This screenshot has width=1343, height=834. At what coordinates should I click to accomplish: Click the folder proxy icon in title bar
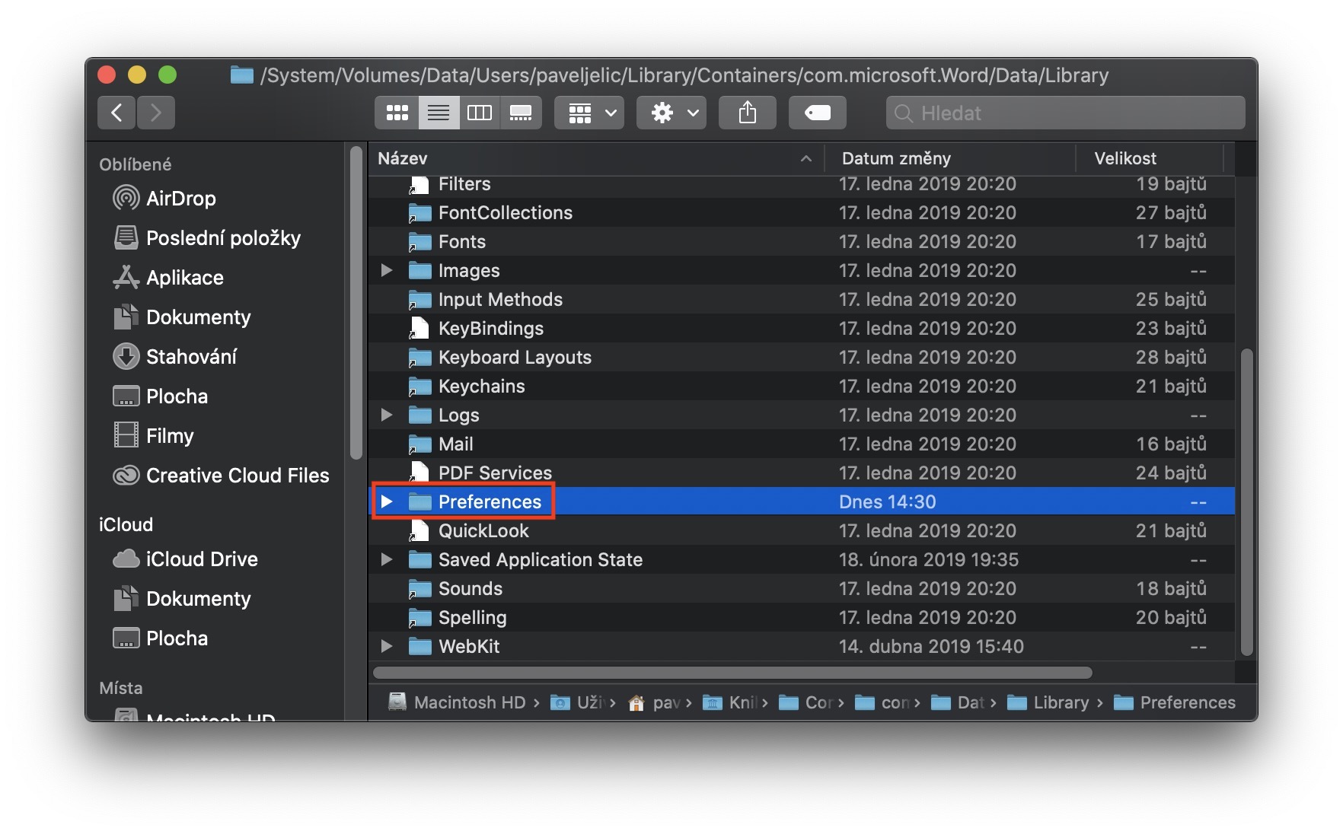pyautogui.click(x=242, y=75)
